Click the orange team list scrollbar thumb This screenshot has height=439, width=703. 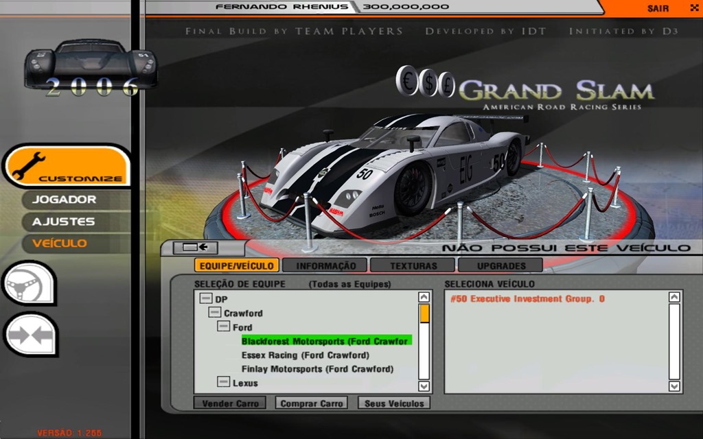(424, 313)
